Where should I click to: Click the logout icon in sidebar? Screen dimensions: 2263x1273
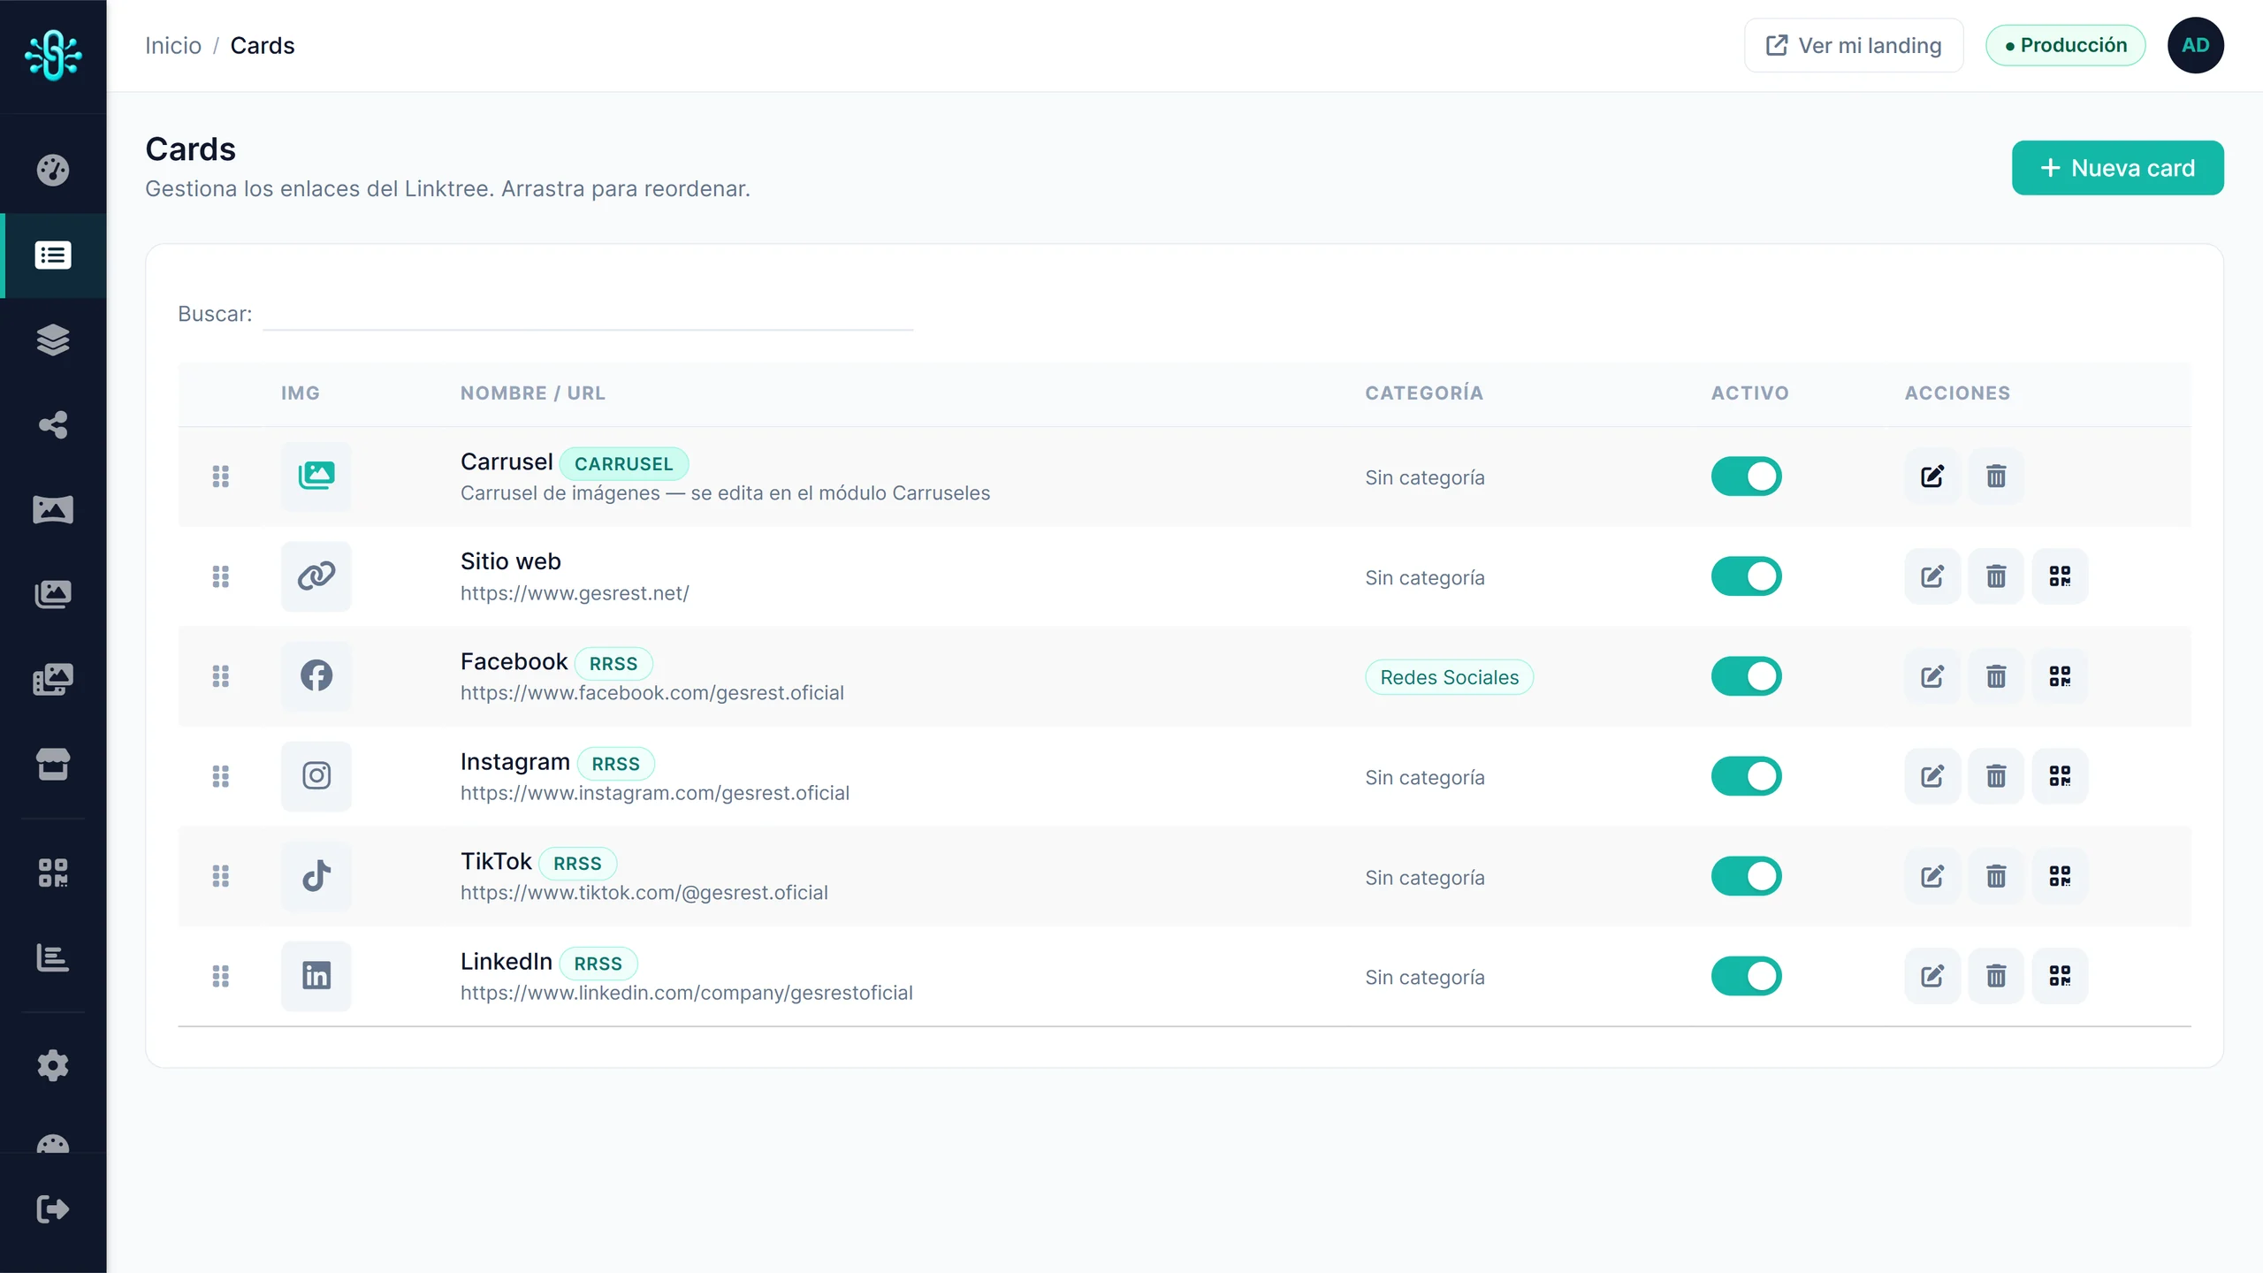point(53,1208)
